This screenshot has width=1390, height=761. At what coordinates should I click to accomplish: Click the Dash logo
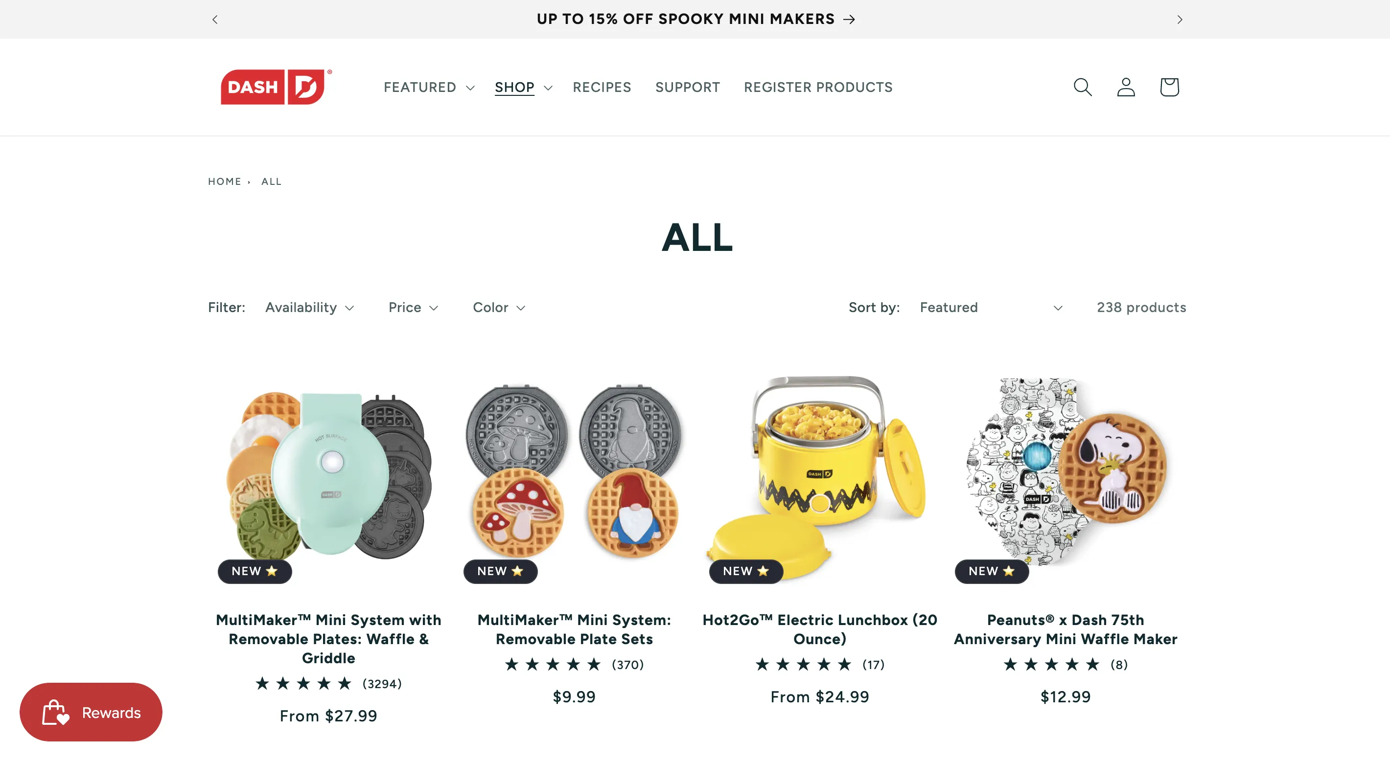(x=276, y=87)
